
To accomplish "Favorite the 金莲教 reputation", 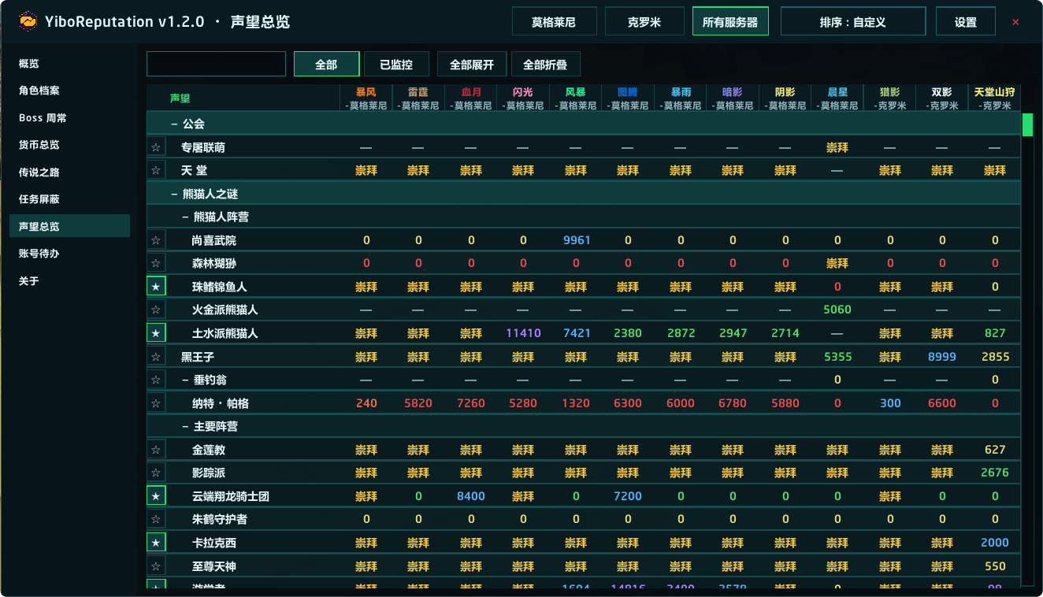I will pos(156,450).
